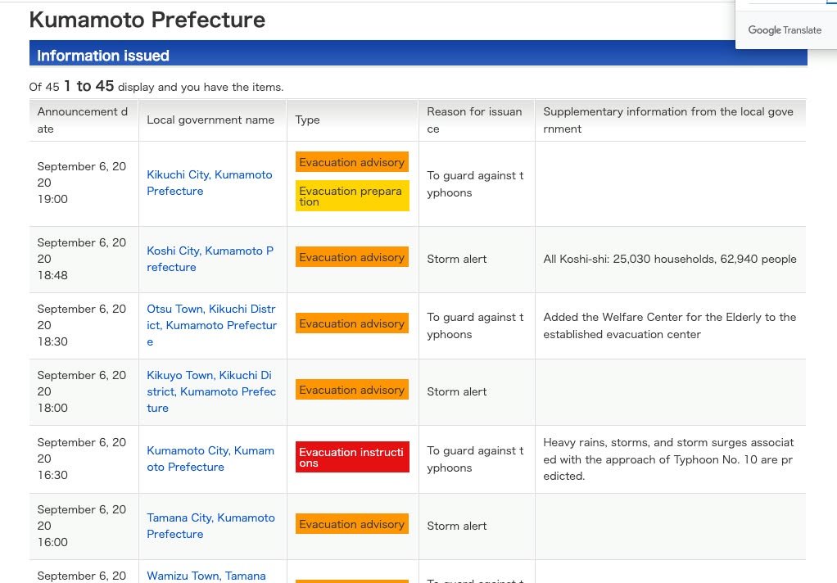This screenshot has height=583, width=837.
Task: Click the Local government name column header
Action: (210, 120)
